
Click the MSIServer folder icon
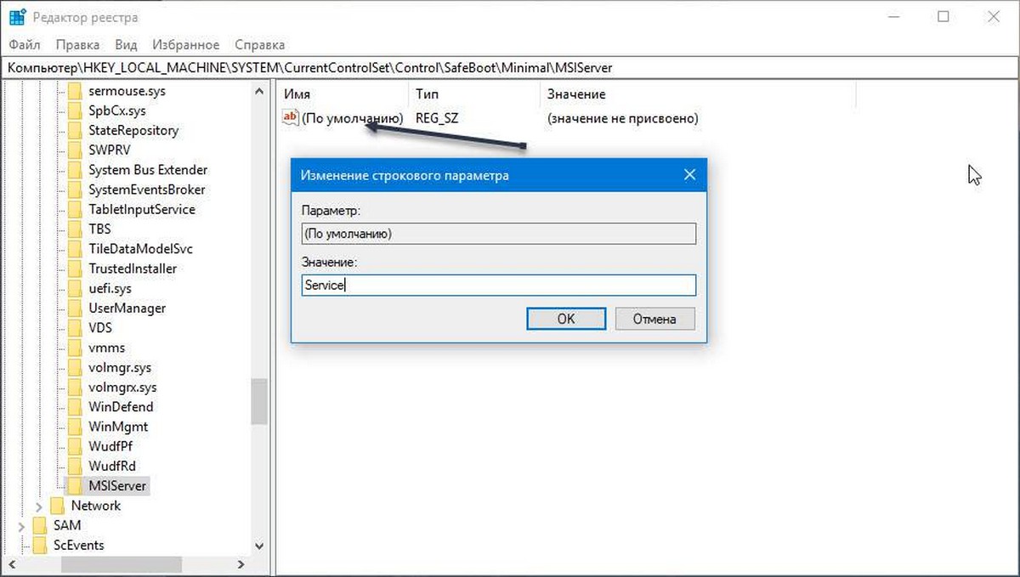75,486
